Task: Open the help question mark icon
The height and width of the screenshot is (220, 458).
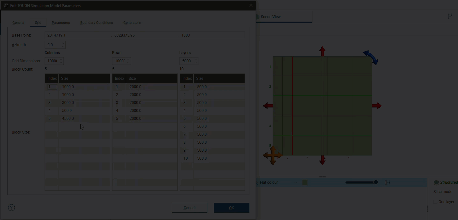Action: [11, 208]
